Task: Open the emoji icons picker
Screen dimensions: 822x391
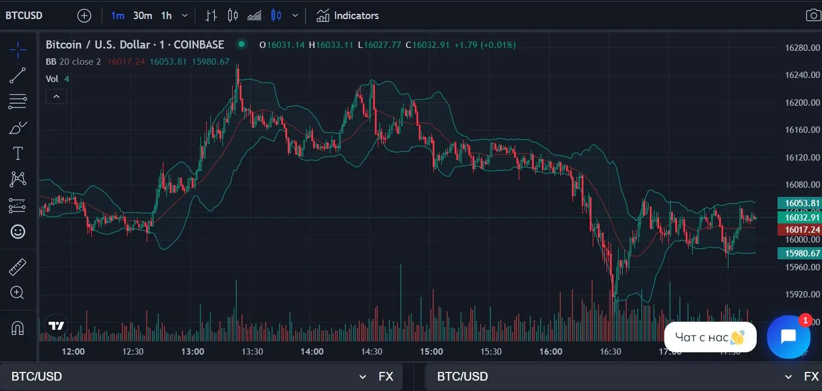Action: [18, 232]
